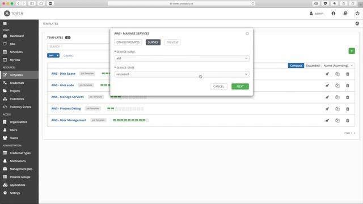This screenshot has width=363, height=204.
Task: Remove the aws search filter tag
Action: pyautogui.click(x=57, y=56)
